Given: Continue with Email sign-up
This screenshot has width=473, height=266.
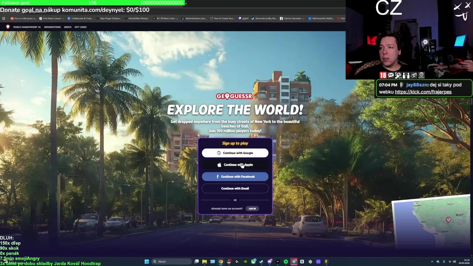Looking at the screenshot, I should tap(235, 188).
